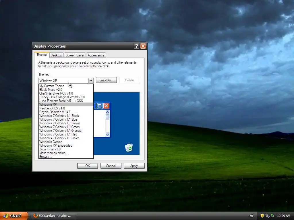Click the Browse... list entry

point(66,157)
